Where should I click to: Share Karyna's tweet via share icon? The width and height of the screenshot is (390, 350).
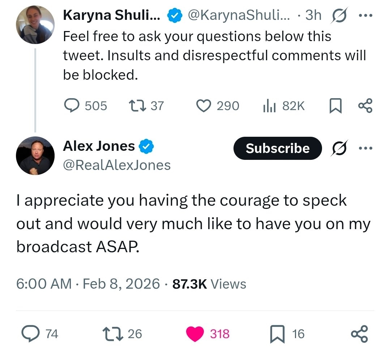pyautogui.click(x=365, y=106)
